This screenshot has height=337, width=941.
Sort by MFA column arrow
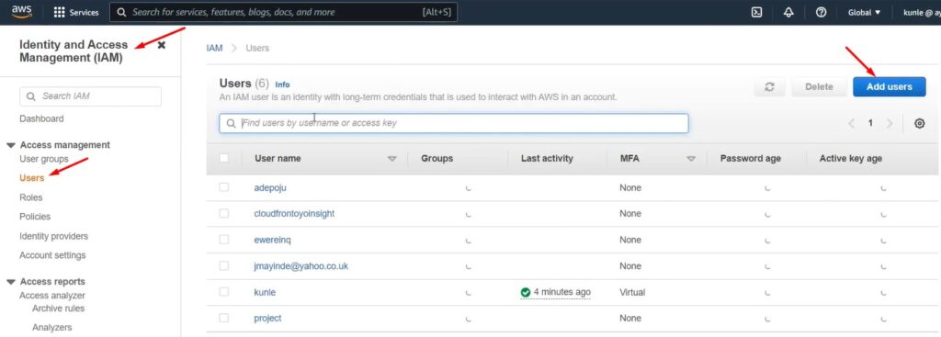(x=691, y=159)
